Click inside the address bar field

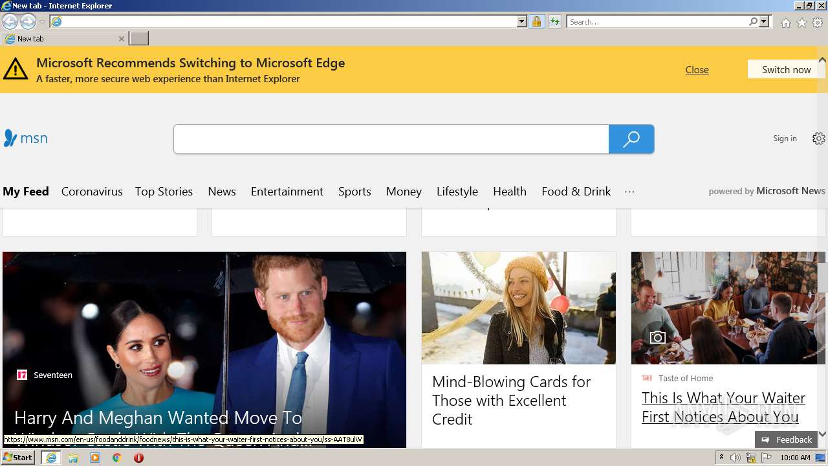point(289,21)
